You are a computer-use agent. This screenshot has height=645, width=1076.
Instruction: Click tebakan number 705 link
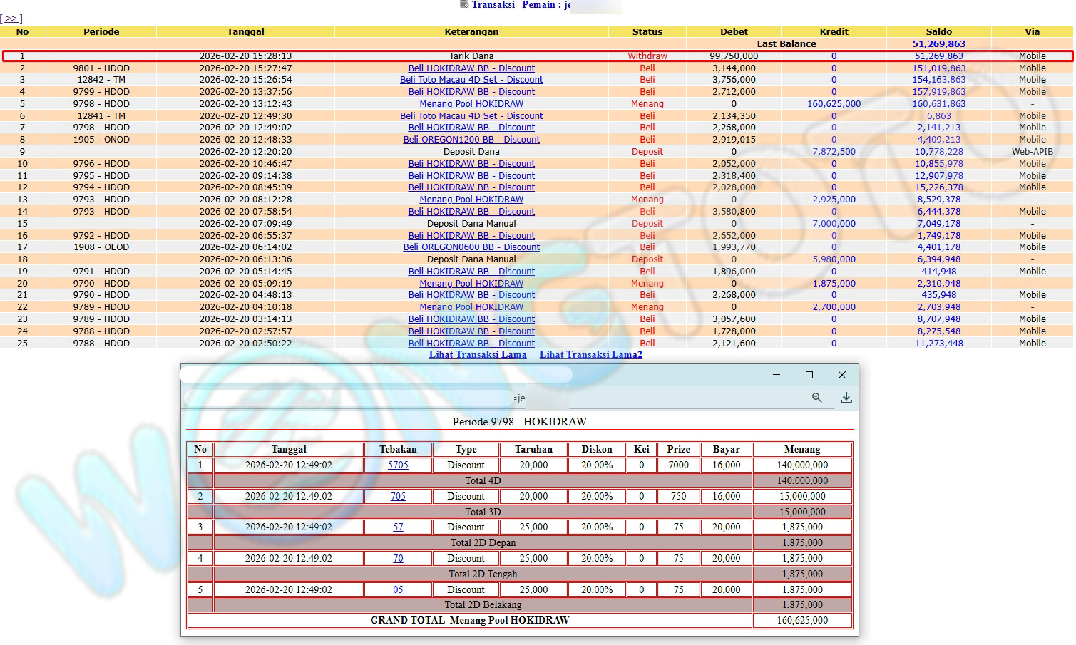(x=398, y=497)
